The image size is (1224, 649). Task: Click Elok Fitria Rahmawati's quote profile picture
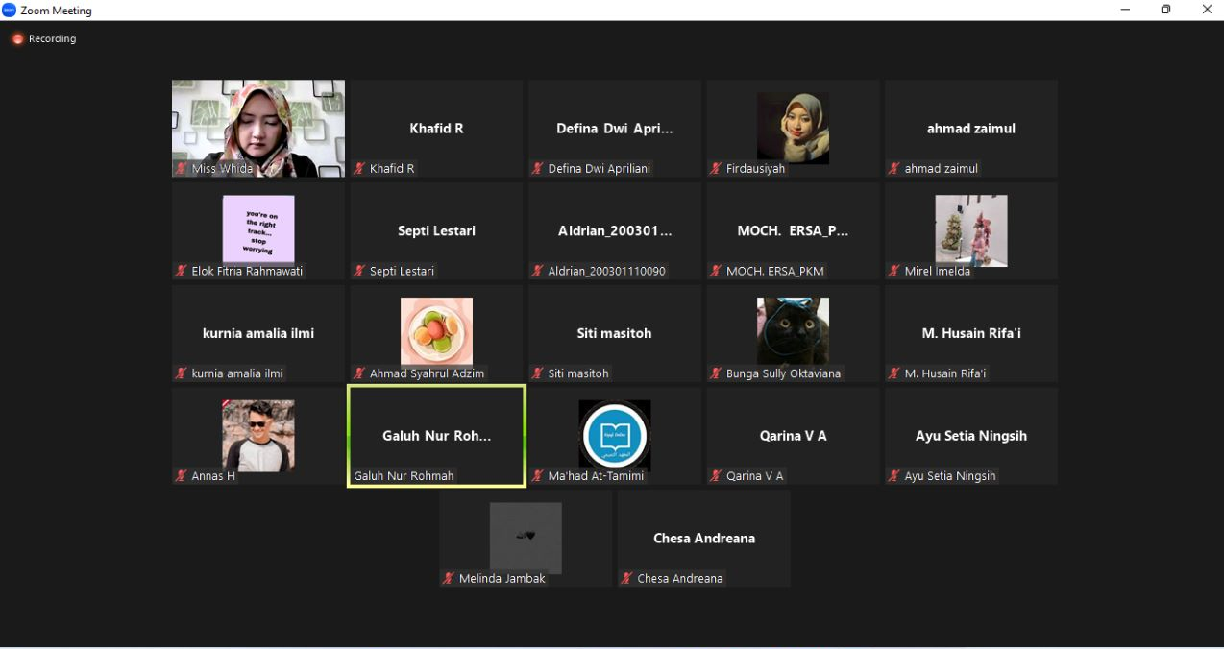click(x=257, y=228)
